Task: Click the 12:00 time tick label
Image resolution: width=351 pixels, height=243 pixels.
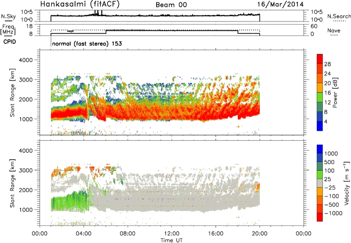Action: [x=172, y=234]
